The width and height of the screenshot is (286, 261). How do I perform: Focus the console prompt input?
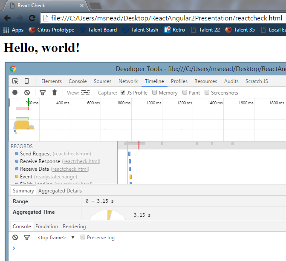click(151, 248)
